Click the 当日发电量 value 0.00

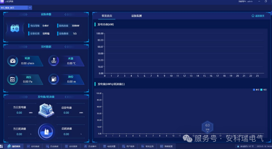(x=19, y=113)
